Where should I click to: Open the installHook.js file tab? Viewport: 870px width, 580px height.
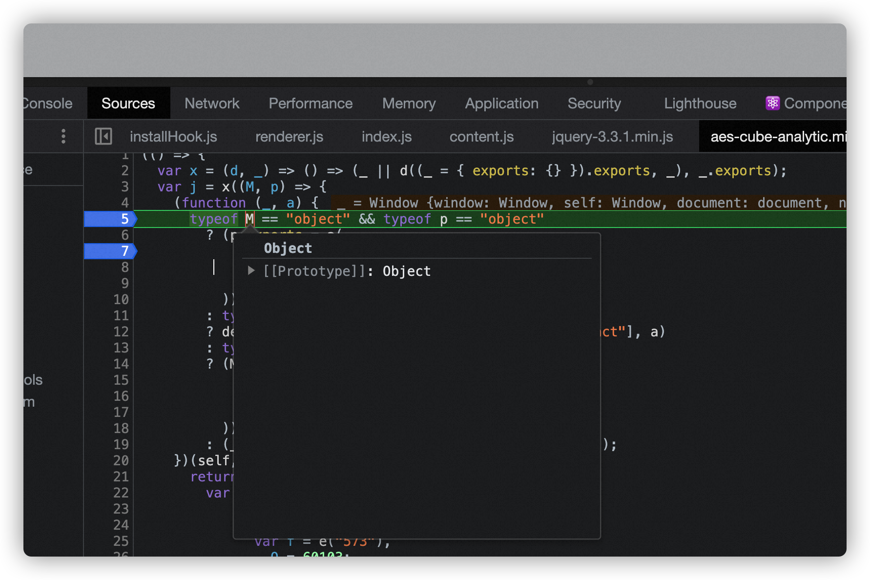[174, 137]
